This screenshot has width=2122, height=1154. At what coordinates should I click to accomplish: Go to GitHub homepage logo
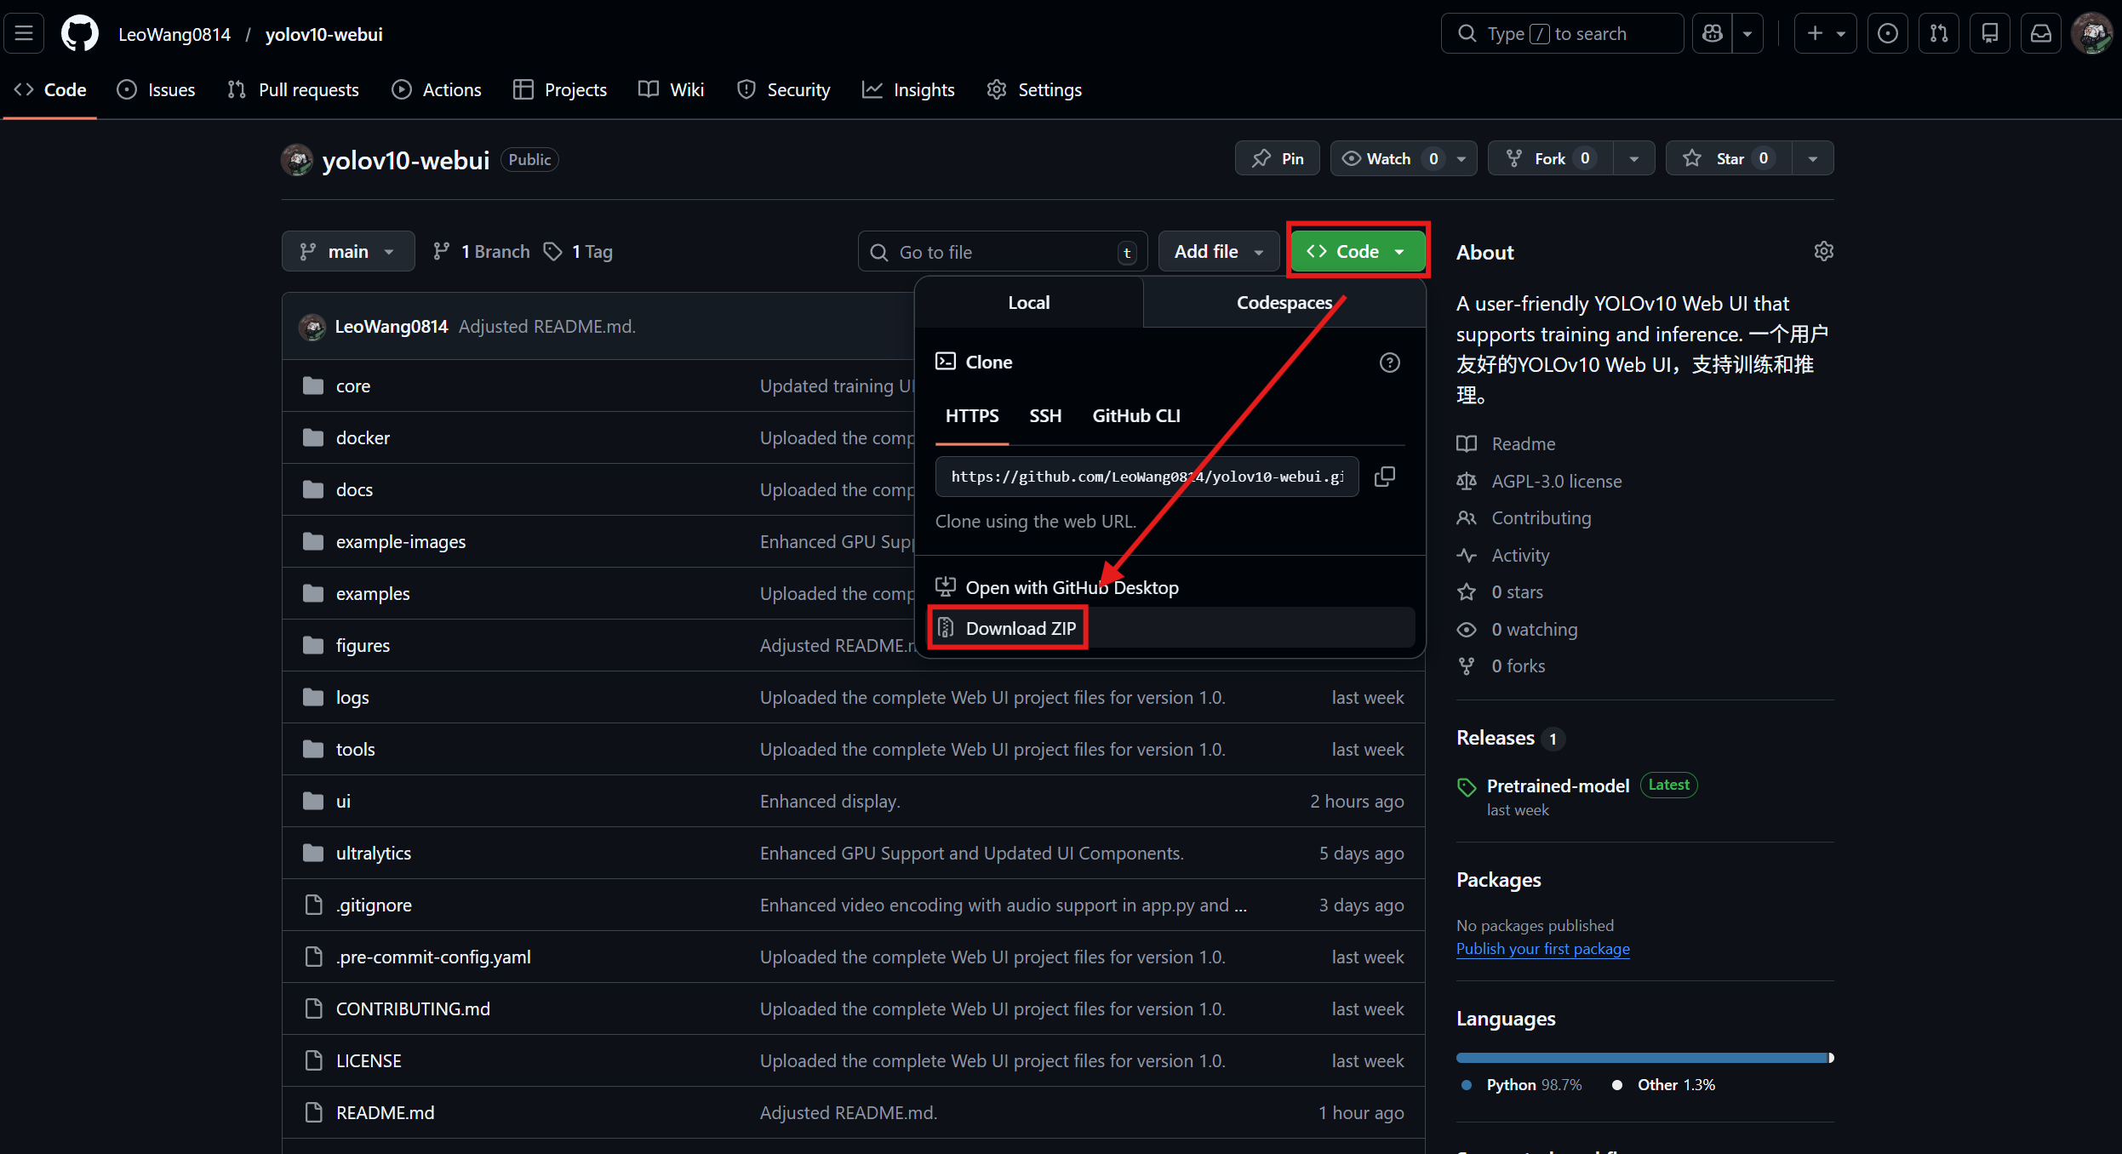pos(80,34)
